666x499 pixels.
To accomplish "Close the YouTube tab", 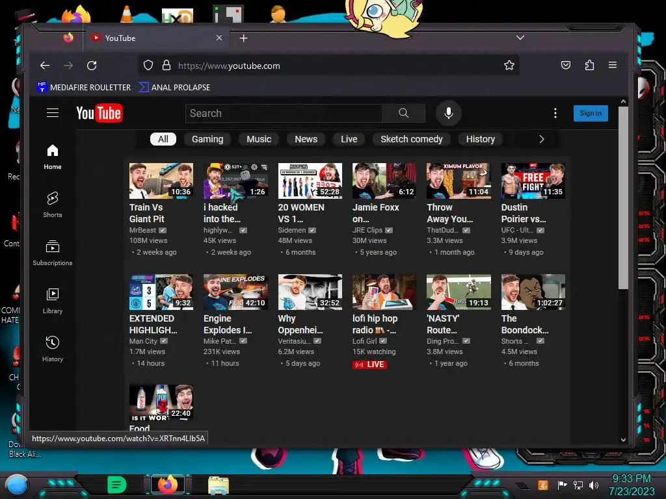I will point(219,38).
